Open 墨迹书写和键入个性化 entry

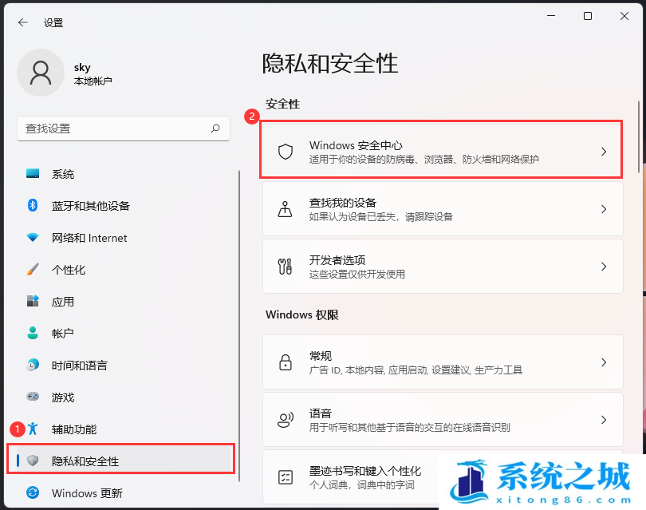tap(443, 477)
